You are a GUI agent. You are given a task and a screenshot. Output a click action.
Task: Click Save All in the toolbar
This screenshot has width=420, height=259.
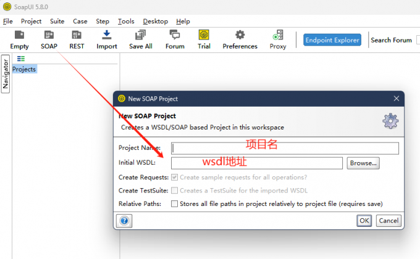tap(141, 40)
